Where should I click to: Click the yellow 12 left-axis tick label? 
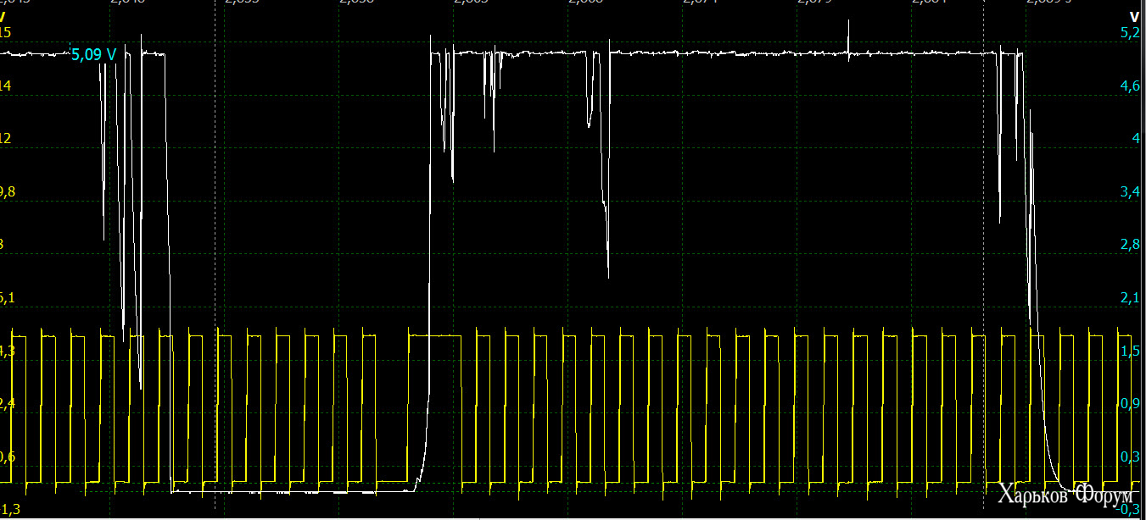(6, 139)
